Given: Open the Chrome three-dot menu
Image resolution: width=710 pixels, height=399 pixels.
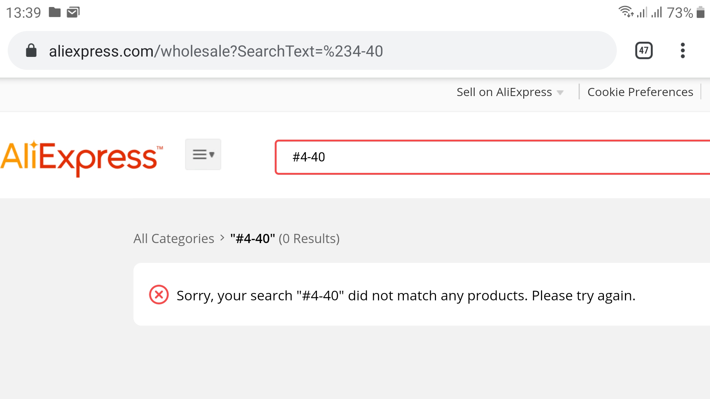Looking at the screenshot, I should click(683, 51).
